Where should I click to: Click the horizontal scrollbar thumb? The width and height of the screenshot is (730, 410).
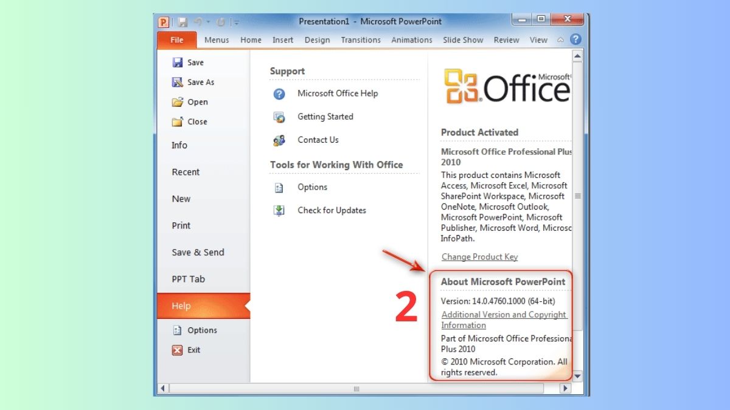356,388
